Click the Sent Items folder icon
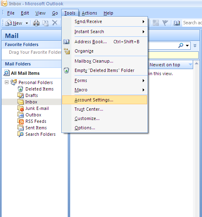This screenshot has width=202, height=217. 21,128
